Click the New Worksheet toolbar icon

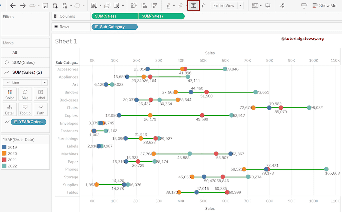pyautogui.click(x=94, y=5)
